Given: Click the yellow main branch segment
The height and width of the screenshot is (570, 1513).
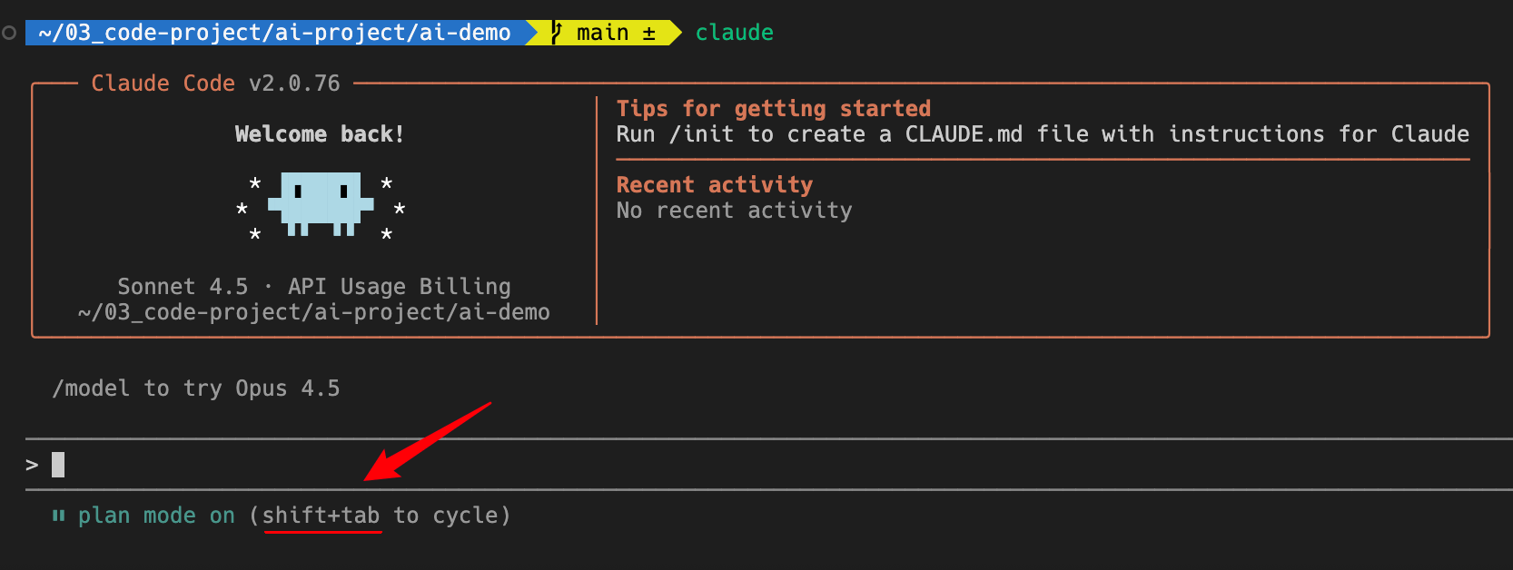Looking at the screenshot, I should point(603,33).
